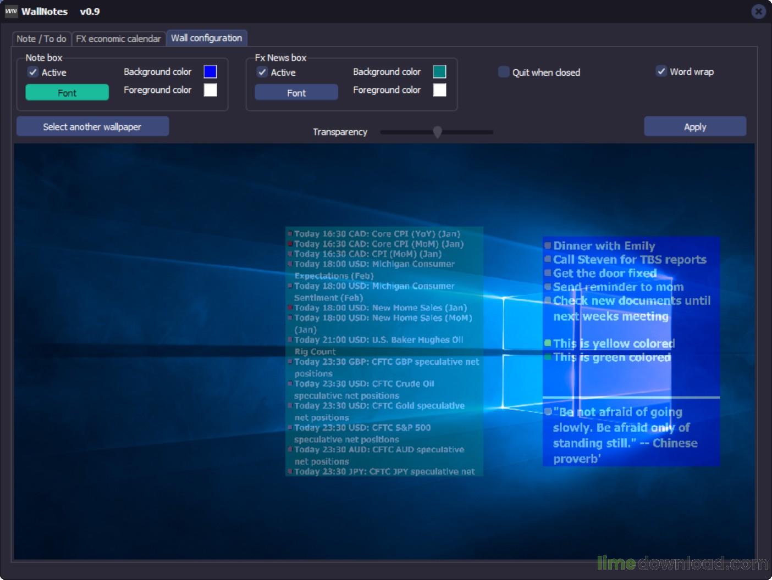The image size is (772, 580).
Task: Click the green bullet next to 'This is green colored'
Action: coord(547,356)
